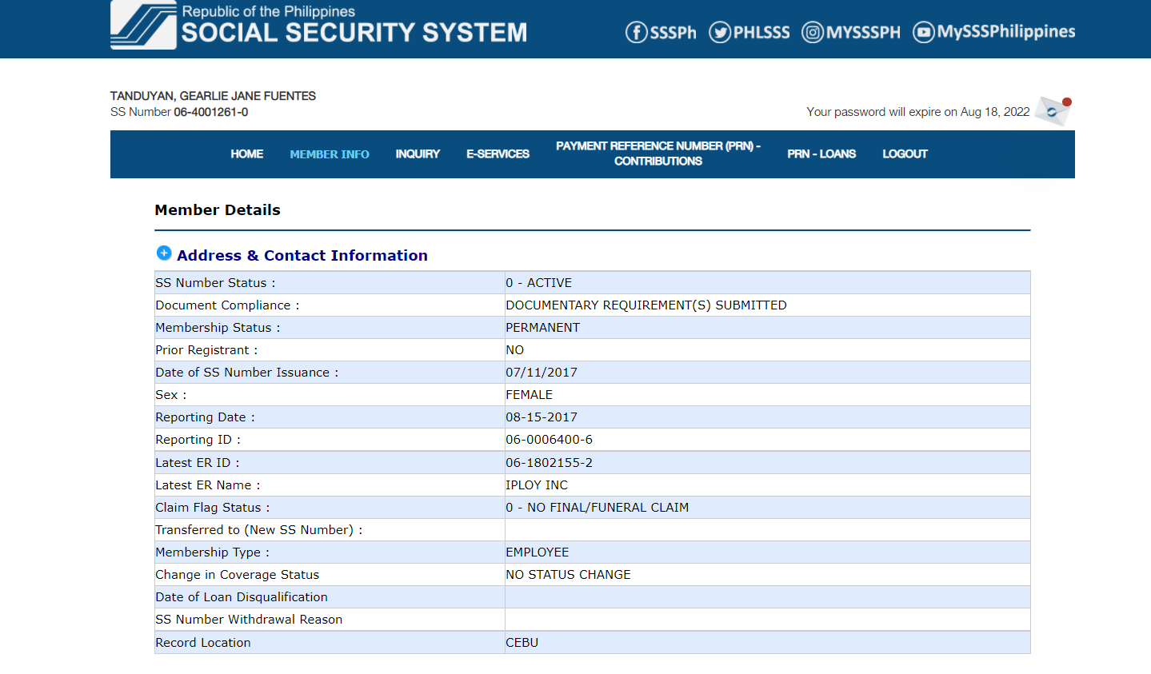Viewport: 1151px width, 674px height.
Task: Click LOGOUT in the navigation bar
Action: [x=905, y=154]
